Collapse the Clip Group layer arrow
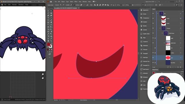The height and width of the screenshot is (104, 185). [162, 33]
